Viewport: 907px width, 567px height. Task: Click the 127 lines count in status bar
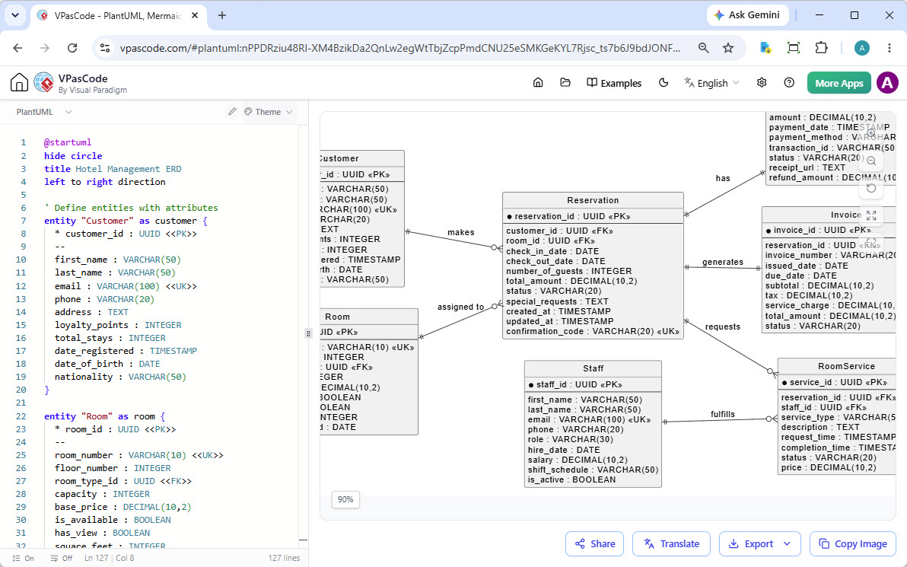click(x=284, y=559)
